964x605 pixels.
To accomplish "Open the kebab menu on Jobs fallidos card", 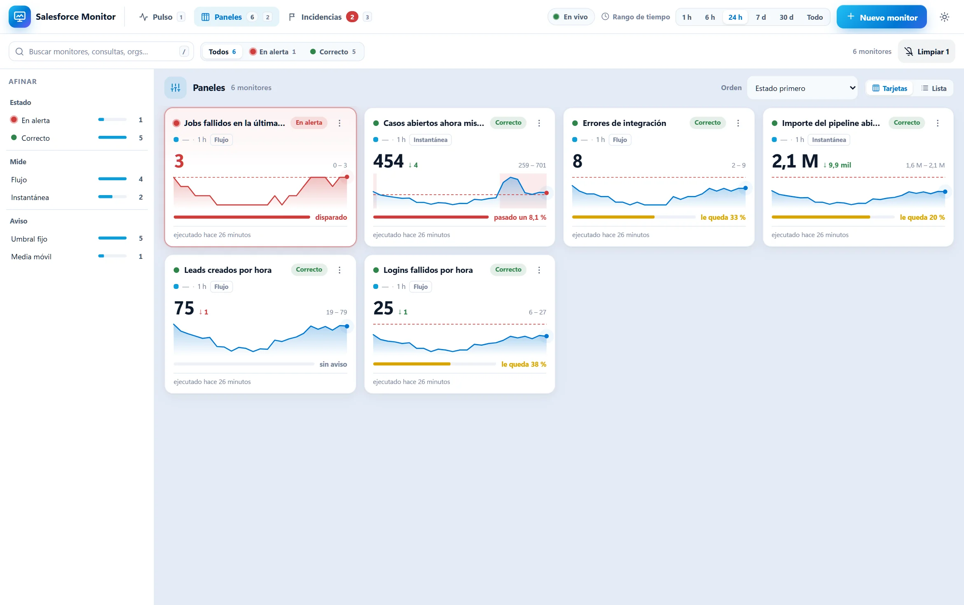I will pyautogui.click(x=339, y=123).
